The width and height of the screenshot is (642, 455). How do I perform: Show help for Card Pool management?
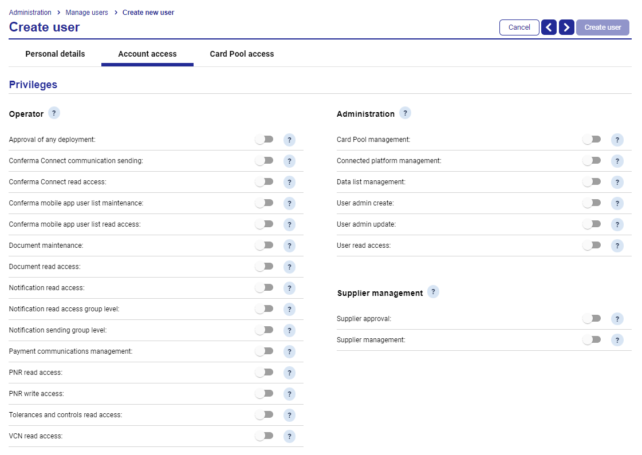617,140
